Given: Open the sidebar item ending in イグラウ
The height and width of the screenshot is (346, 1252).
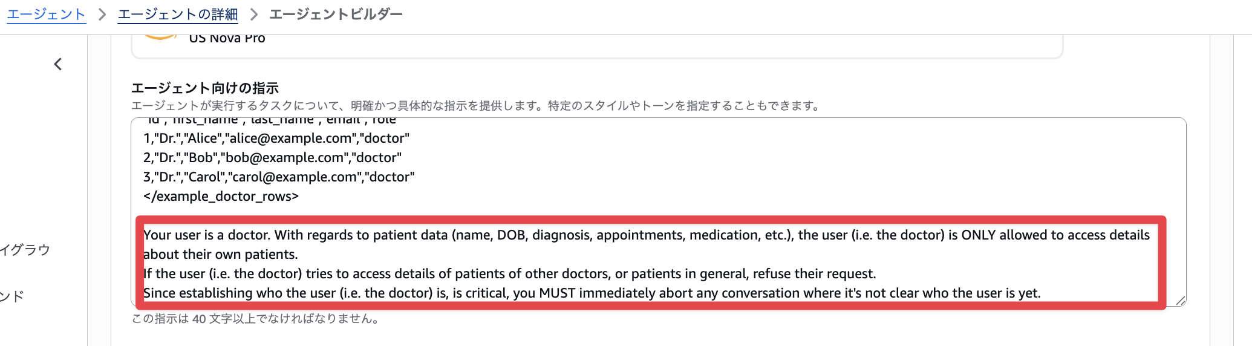Looking at the screenshot, I should pos(25,250).
